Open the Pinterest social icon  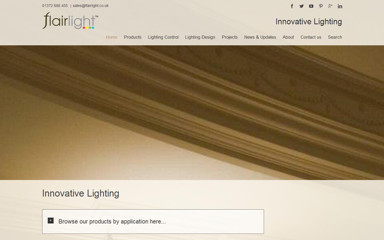[321, 6]
